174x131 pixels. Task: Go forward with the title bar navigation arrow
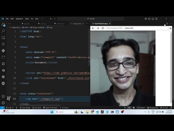(55, 19)
